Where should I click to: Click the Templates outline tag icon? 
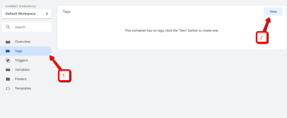click(8, 88)
